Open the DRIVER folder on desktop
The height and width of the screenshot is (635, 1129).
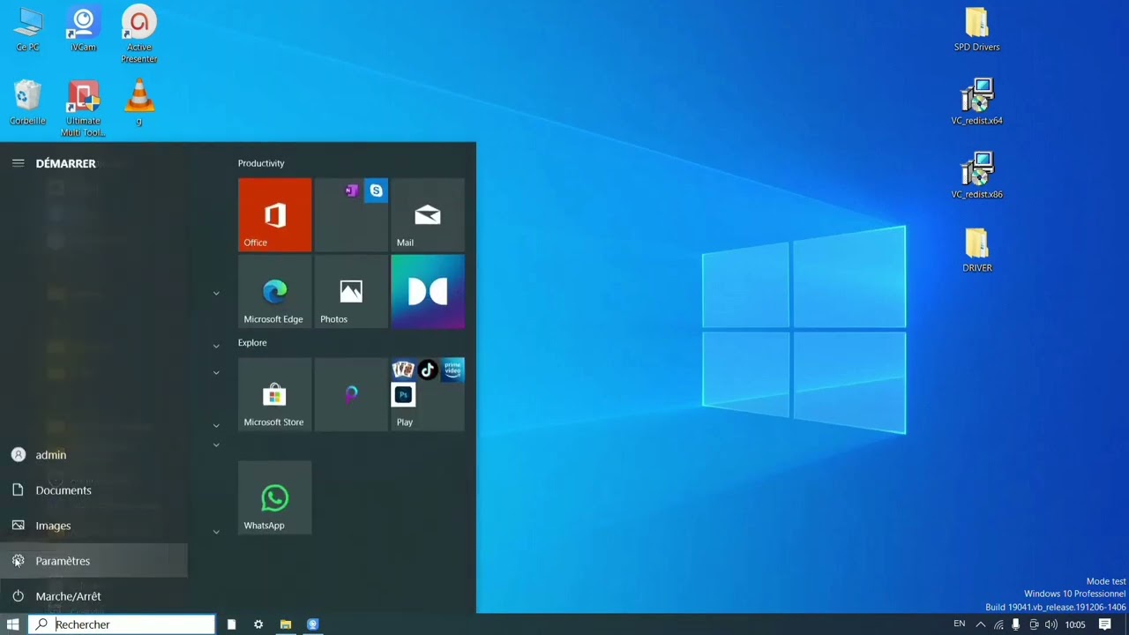[976, 250]
